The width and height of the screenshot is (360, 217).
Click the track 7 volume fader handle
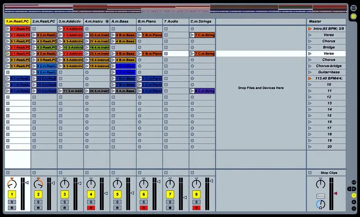point(185,197)
